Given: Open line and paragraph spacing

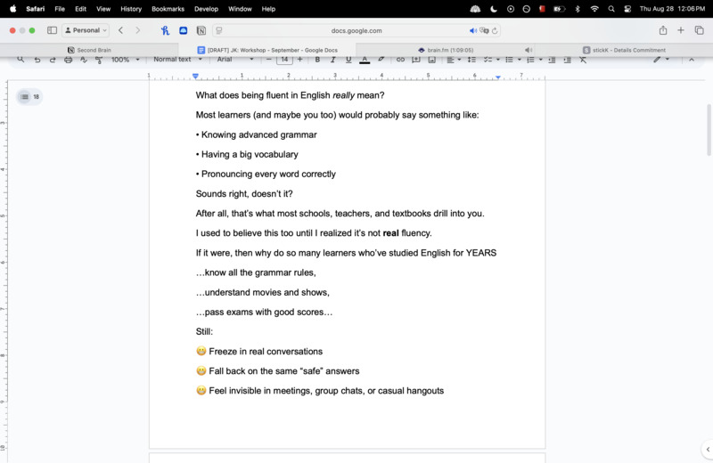Looking at the screenshot, I should [x=471, y=60].
